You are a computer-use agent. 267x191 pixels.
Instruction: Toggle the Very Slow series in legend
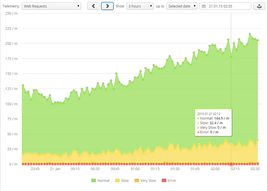click(x=148, y=181)
